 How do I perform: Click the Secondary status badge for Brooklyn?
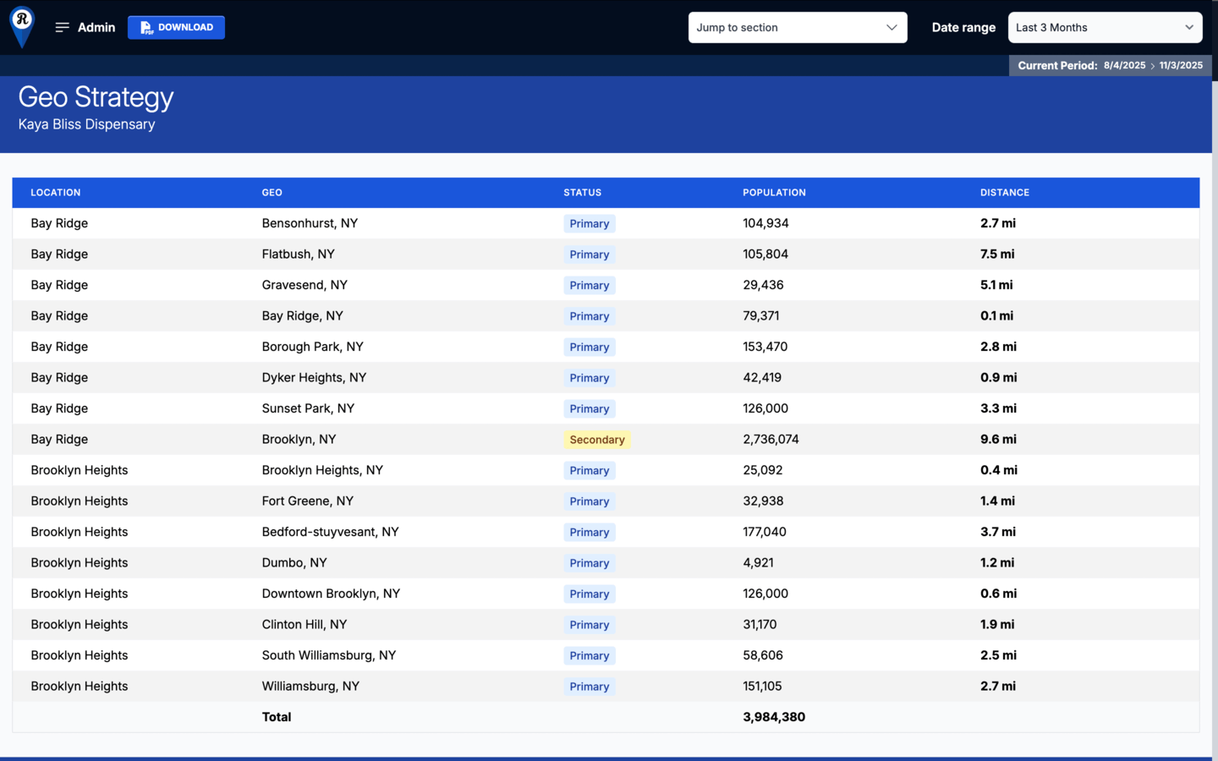tap(596, 440)
